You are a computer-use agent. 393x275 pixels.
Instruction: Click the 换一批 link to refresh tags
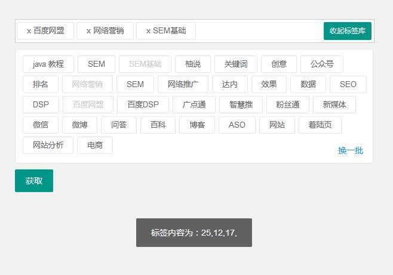(350, 150)
